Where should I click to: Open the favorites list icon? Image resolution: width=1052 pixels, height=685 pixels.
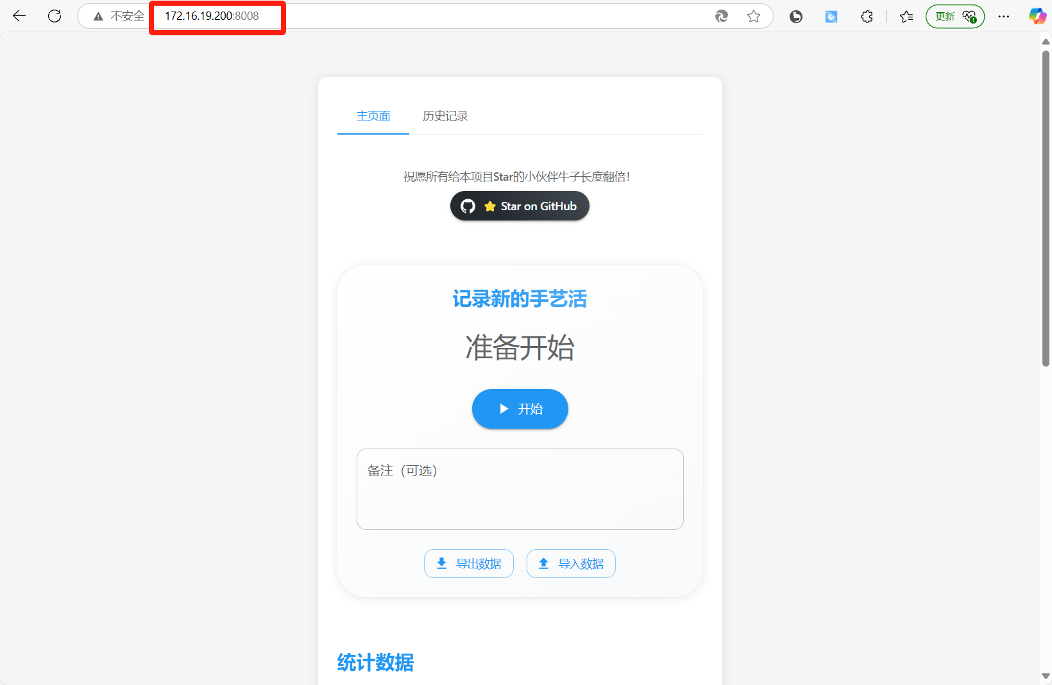tap(906, 17)
